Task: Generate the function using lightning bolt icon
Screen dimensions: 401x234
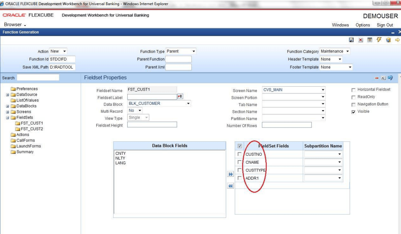Action: click(379, 39)
